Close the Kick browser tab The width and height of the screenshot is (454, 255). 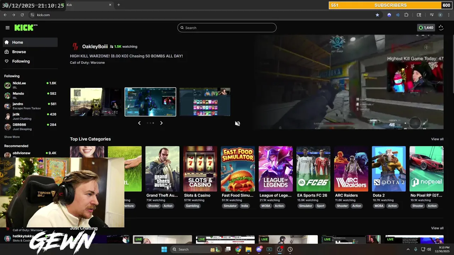[x=110, y=5]
